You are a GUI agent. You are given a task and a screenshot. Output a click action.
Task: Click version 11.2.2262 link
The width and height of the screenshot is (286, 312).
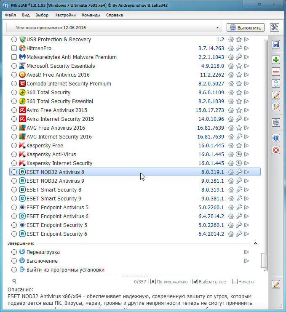point(212,75)
